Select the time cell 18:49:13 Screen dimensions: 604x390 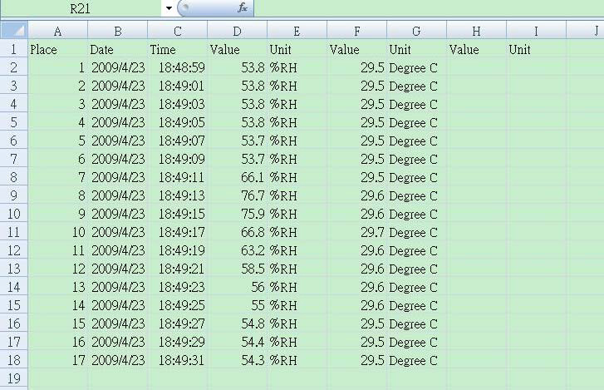coord(178,195)
